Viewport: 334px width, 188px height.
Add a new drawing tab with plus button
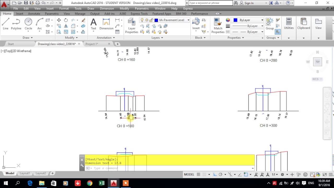click(117, 44)
